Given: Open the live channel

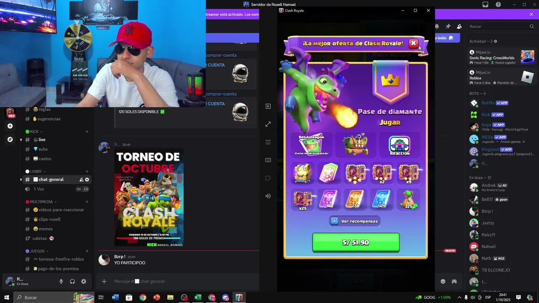Looking at the screenshot, I should pos(56,140).
